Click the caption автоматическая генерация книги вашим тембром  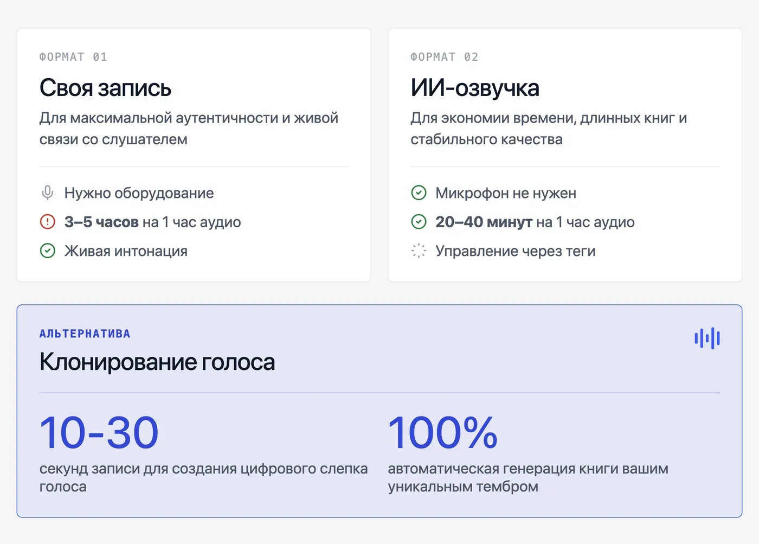tap(528, 477)
